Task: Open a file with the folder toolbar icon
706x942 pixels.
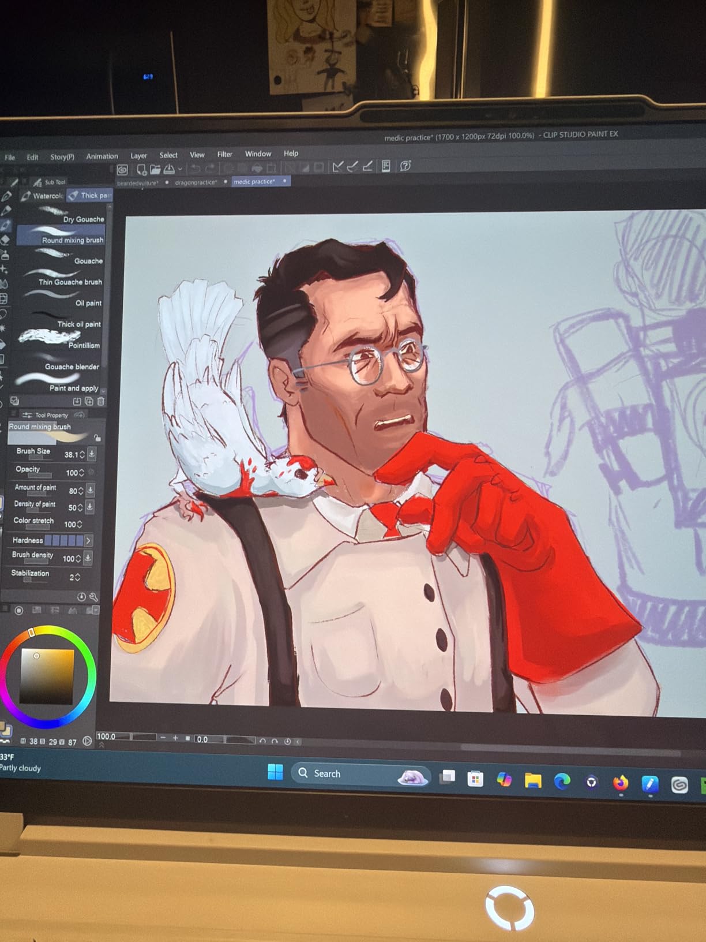Action: point(155,169)
